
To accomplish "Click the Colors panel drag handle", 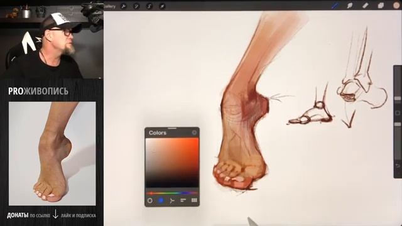I will point(172,128).
